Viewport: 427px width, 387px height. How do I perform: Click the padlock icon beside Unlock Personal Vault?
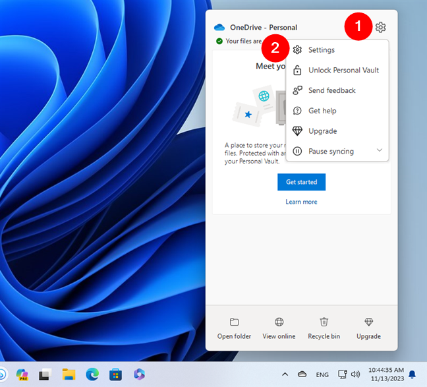[x=297, y=71]
